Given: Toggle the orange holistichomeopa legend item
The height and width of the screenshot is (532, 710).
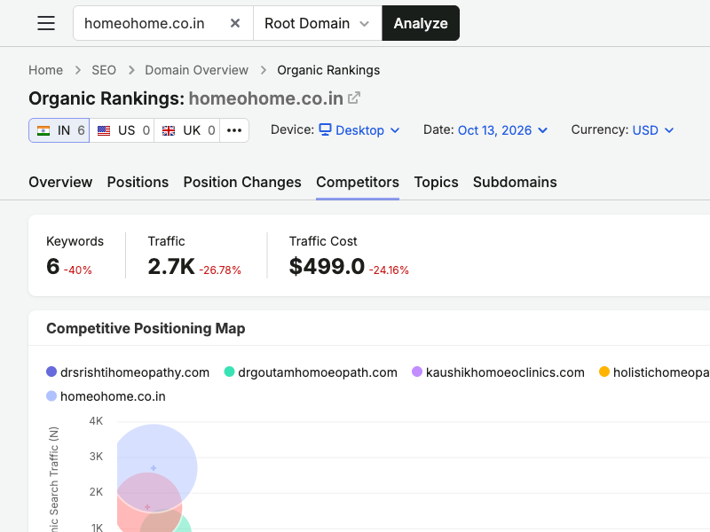Looking at the screenshot, I should tap(654, 372).
